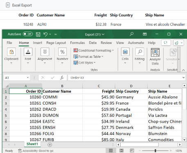
Task: Switch to the Insert tab
Action: coord(37,43)
